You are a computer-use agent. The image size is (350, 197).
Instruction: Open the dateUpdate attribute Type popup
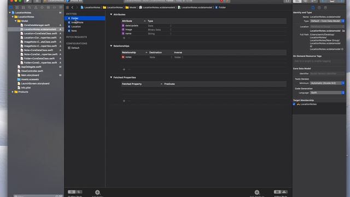(160, 26)
